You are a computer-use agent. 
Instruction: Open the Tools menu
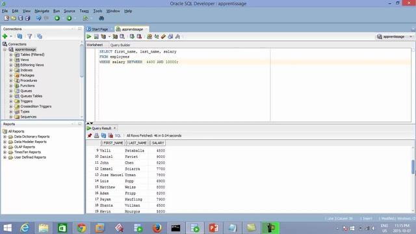(x=97, y=11)
